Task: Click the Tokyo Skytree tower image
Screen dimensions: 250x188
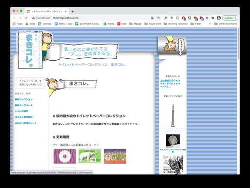Action: [x=173, y=113]
